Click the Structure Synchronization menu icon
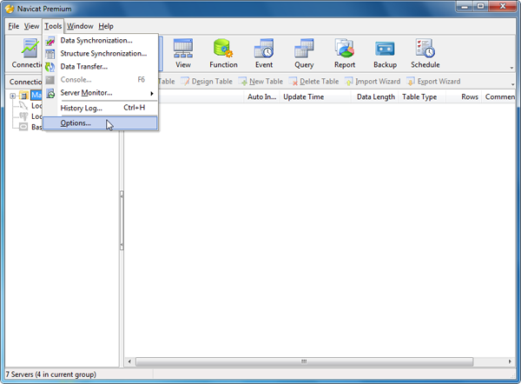 click(50, 54)
